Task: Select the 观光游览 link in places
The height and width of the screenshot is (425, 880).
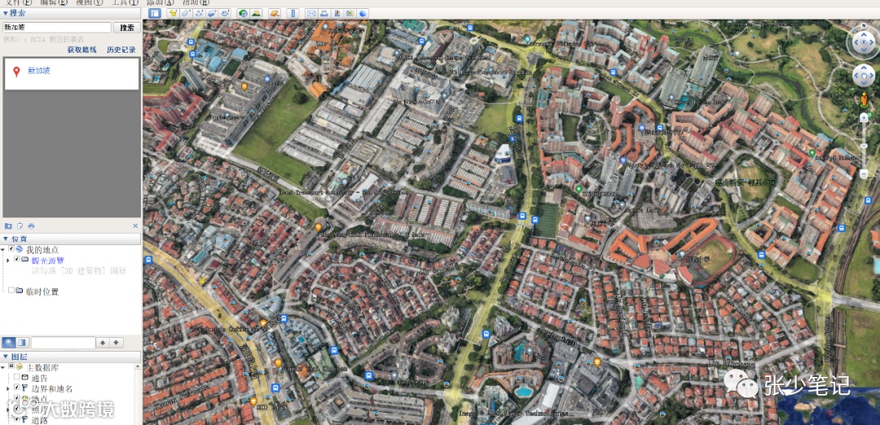Action: click(x=48, y=261)
